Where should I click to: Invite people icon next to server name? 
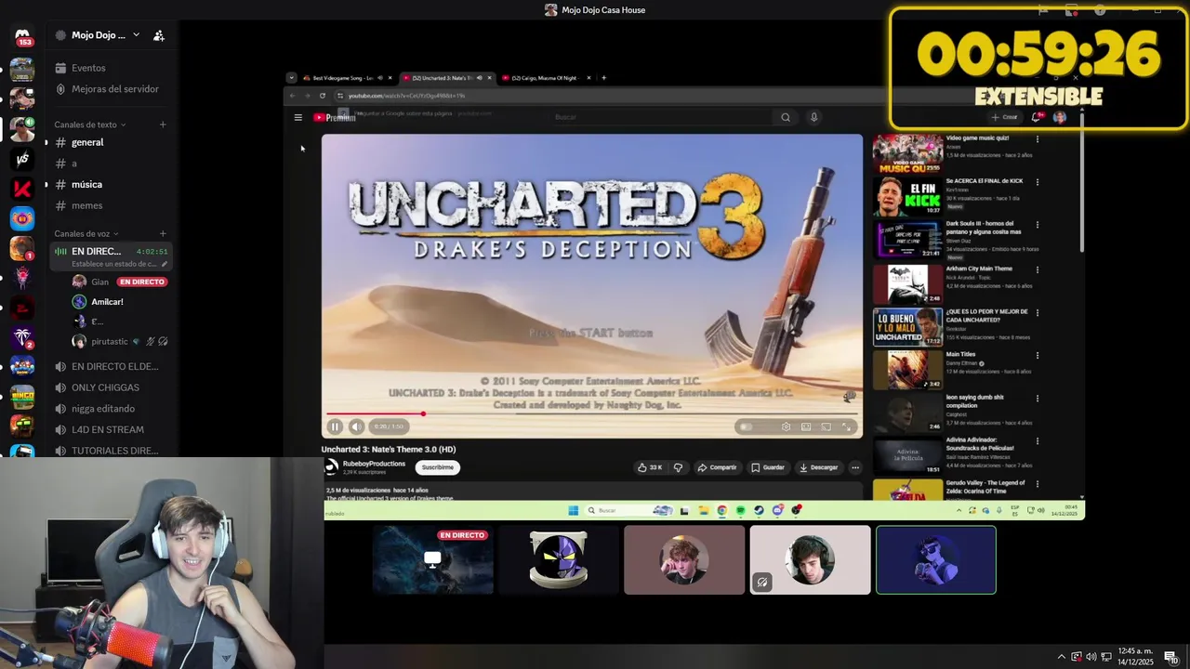[159, 35]
